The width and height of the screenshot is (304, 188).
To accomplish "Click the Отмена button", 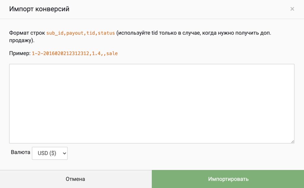I will [x=76, y=179].
